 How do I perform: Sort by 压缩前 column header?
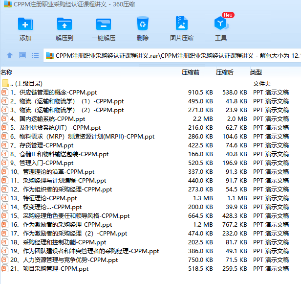click(191, 72)
